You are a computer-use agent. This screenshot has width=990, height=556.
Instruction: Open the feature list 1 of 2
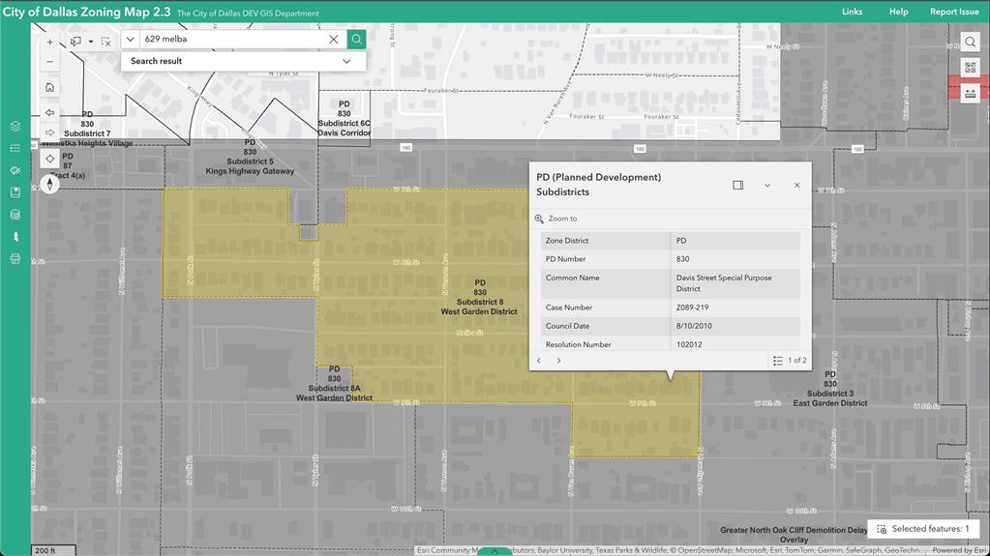(x=790, y=361)
